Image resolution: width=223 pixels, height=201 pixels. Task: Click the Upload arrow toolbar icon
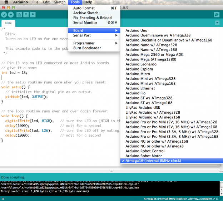click(11, 15)
